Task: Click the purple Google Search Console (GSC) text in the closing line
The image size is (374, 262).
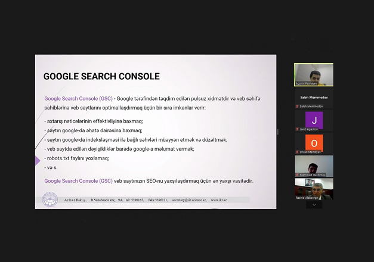Action: [x=79, y=181]
